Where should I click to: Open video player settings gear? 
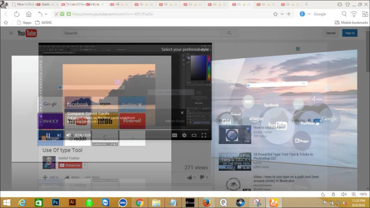pos(184,135)
